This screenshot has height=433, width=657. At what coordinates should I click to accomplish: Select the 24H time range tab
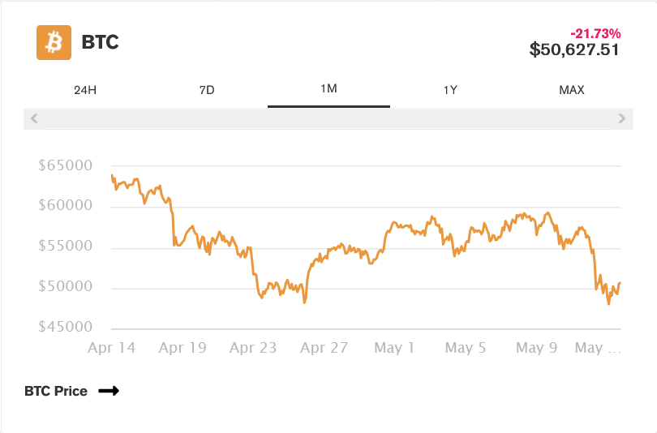click(85, 90)
